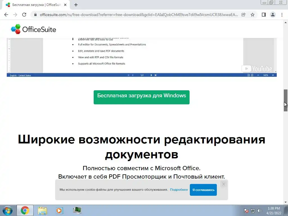Select the Бесплатная загрузка tab
This screenshot has width=288, height=216.
tap(36, 5)
